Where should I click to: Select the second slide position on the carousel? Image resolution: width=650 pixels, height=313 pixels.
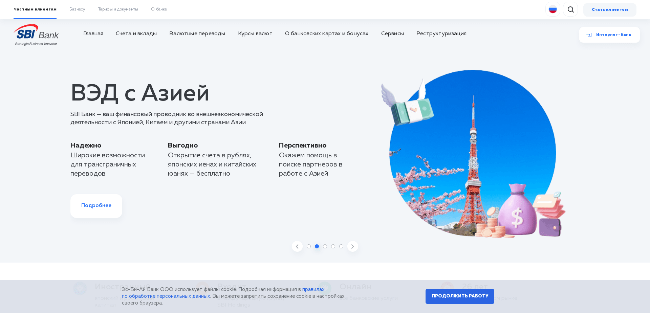pyautogui.click(x=317, y=246)
